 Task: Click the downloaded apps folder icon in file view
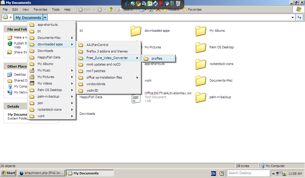coord(136,31)
